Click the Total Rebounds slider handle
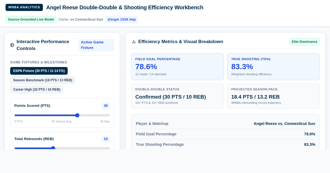Screen dimensions: 330x173 click(53, 148)
